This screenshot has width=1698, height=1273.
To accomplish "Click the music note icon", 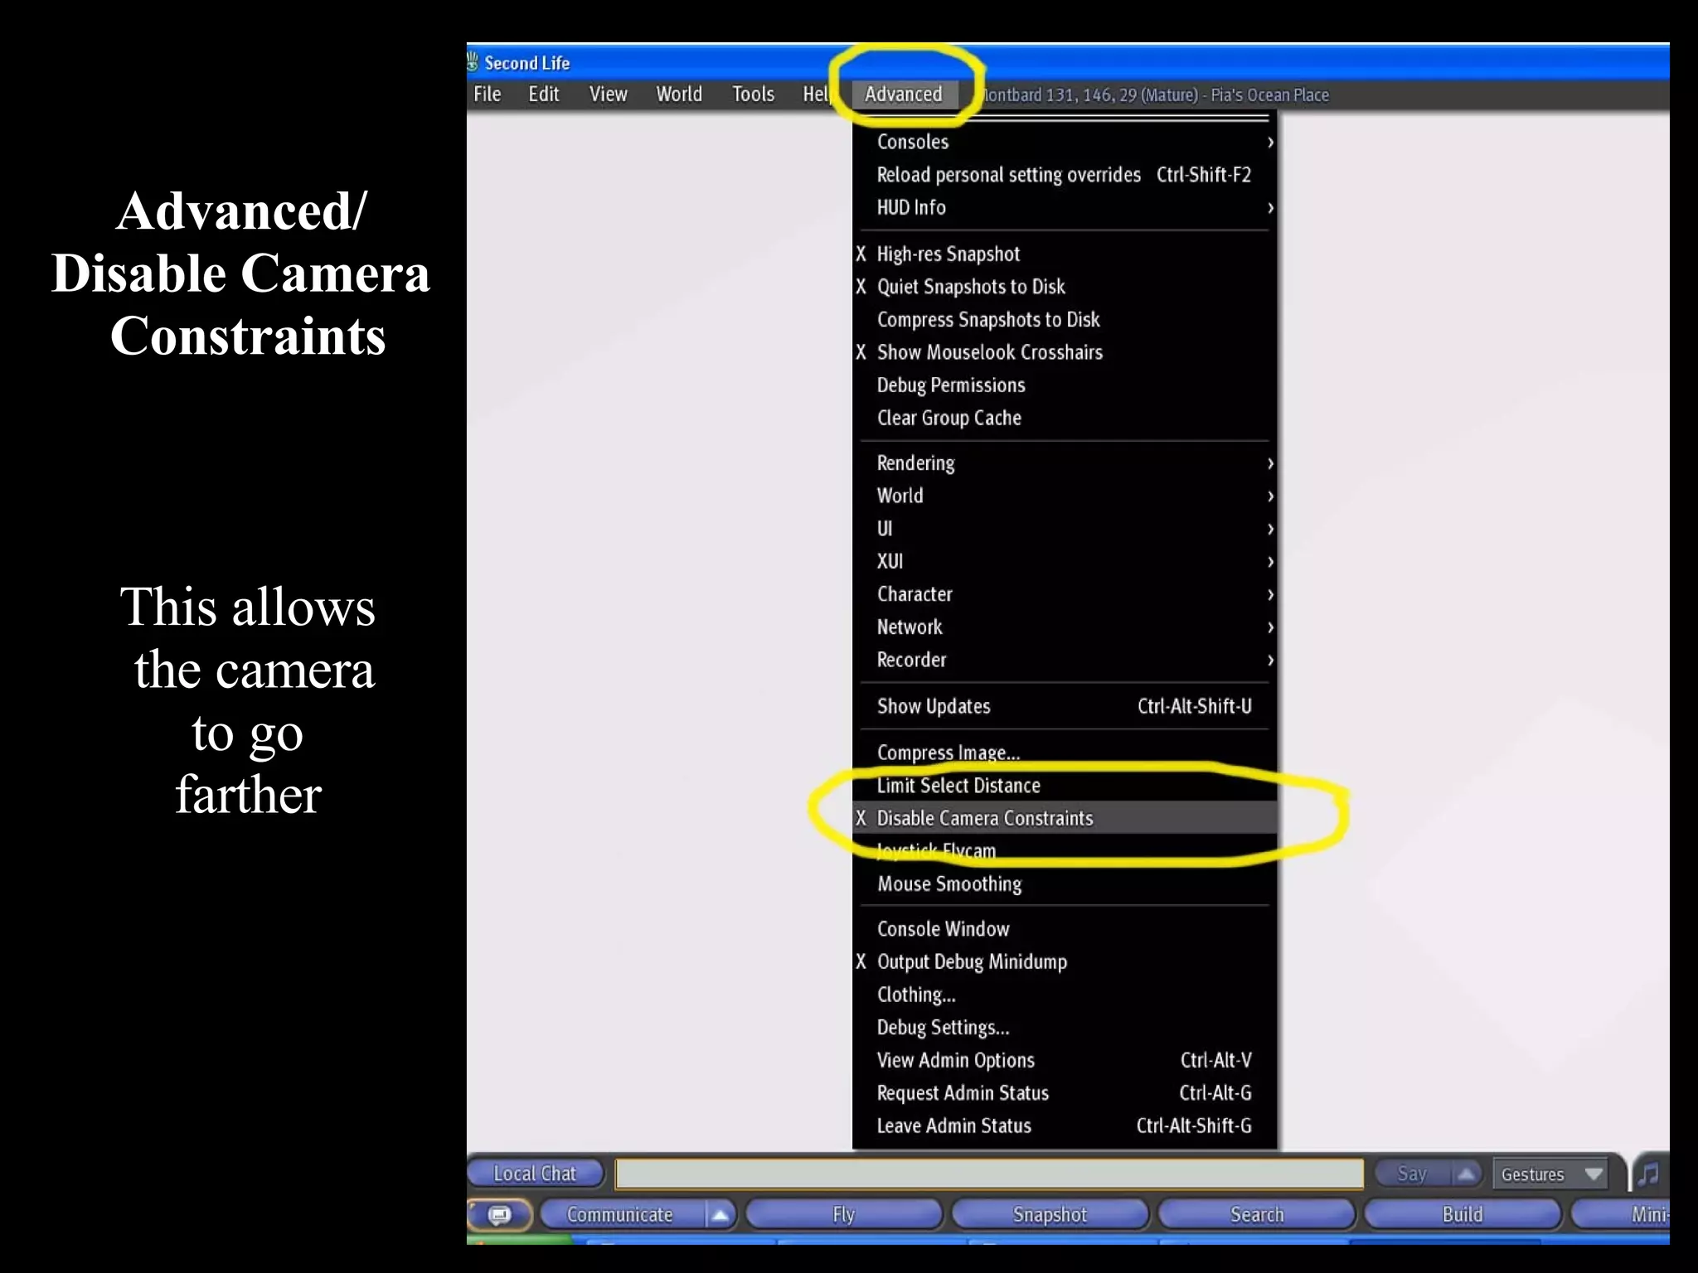I will [1648, 1174].
